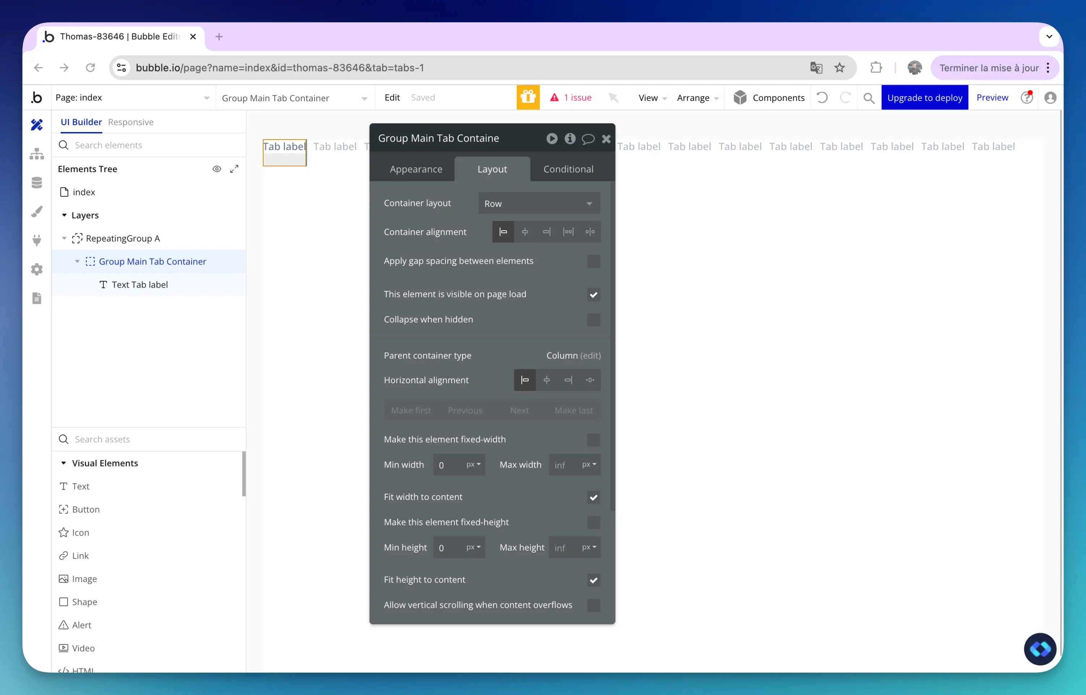Screen dimensions: 1086x695
Task: Enable Collapse when hidden checkbox
Action: [593, 320]
